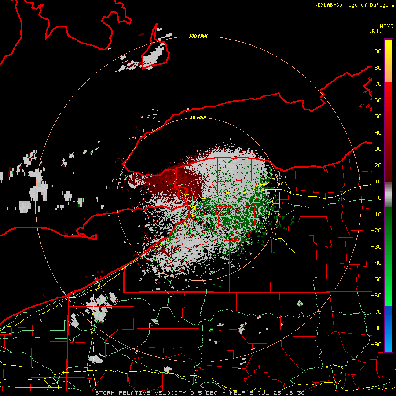396x396 pixels.
Task: Click the yellow top segment of the velocity color bar
Action: click(x=389, y=60)
